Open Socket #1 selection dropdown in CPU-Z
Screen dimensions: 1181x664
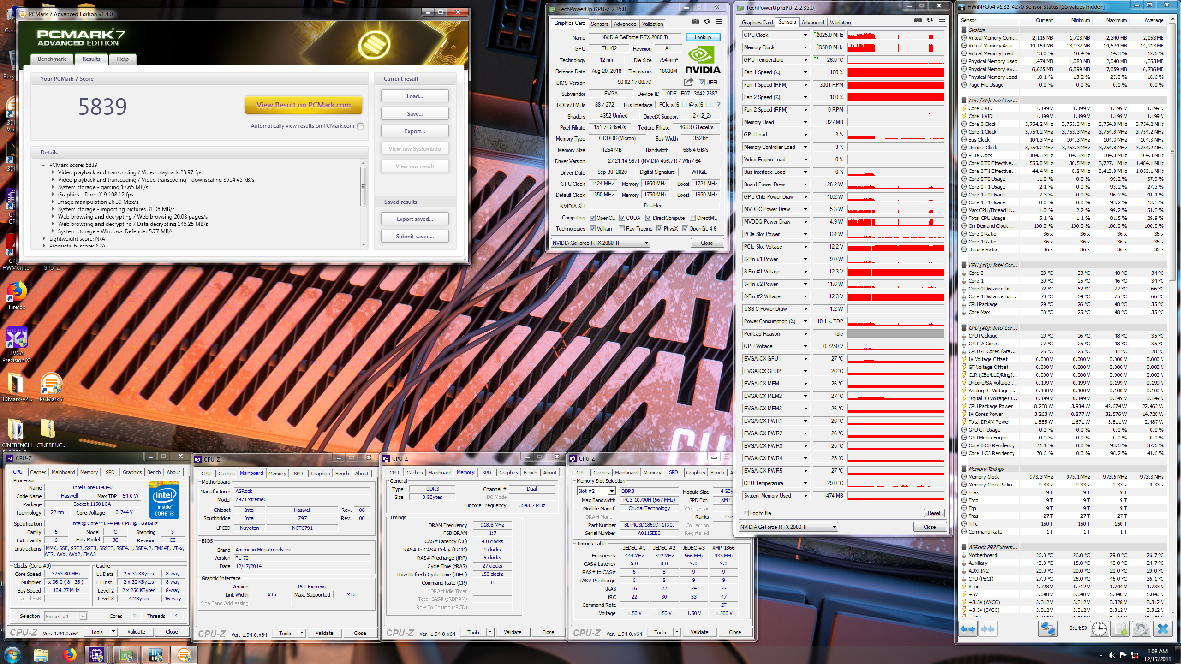(x=66, y=617)
